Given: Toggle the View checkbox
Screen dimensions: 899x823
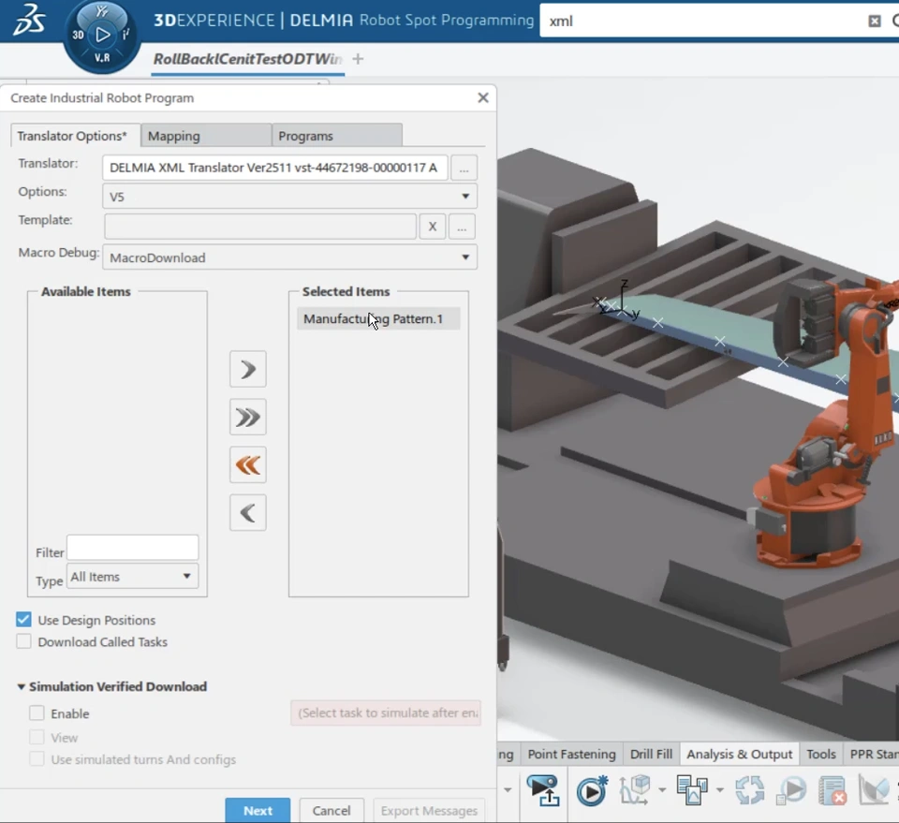Looking at the screenshot, I should (x=37, y=737).
